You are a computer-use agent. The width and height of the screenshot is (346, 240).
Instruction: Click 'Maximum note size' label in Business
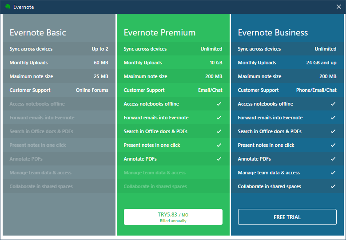259,76
